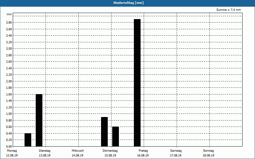Click the 0,80 y-axis value

pyautogui.click(x=9, y=121)
